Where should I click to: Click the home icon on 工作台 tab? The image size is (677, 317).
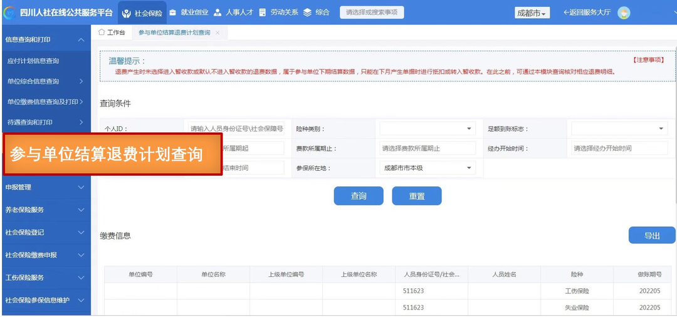pyautogui.click(x=102, y=33)
